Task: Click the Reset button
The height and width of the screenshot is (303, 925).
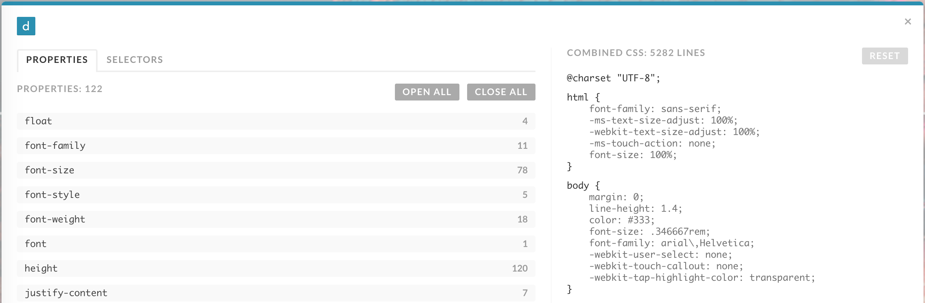Action: pyautogui.click(x=884, y=56)
